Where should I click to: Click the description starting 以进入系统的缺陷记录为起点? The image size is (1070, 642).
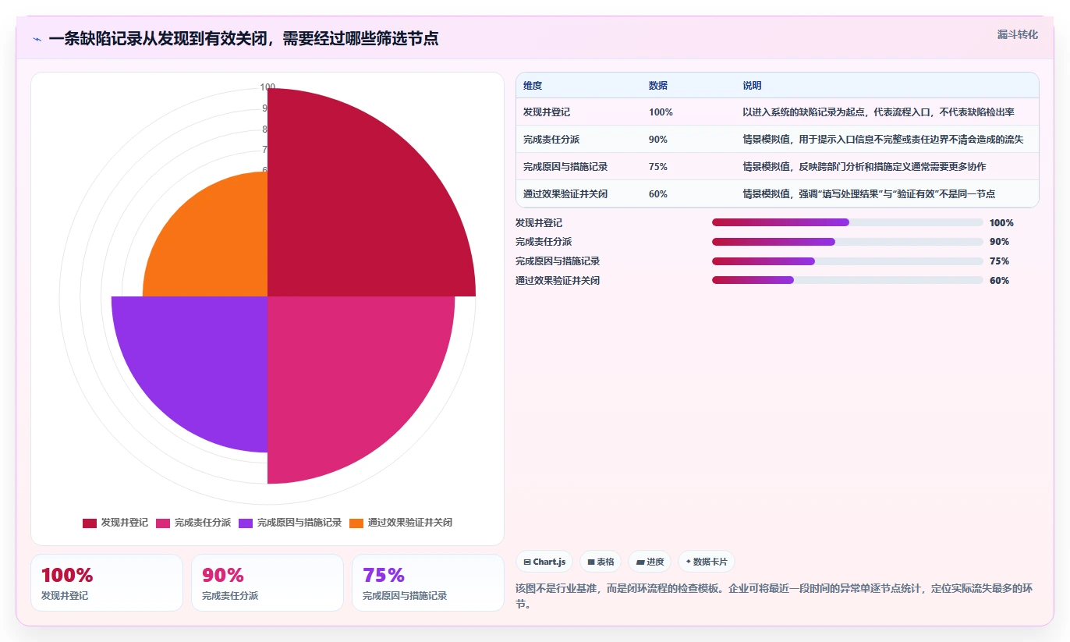[x=878, y=112]
